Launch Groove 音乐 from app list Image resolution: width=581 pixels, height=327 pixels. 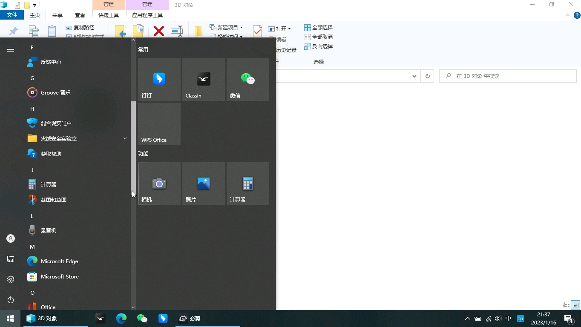pos(77,92)
